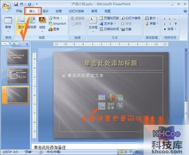The width and height of the screenshot is (189, 155).
Task: Open the 影片 movie dropdown
Action: coord(152,18)
